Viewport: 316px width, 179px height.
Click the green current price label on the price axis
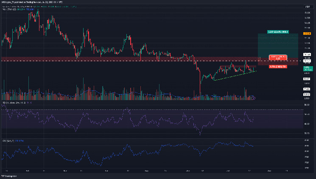click(308, 69)
